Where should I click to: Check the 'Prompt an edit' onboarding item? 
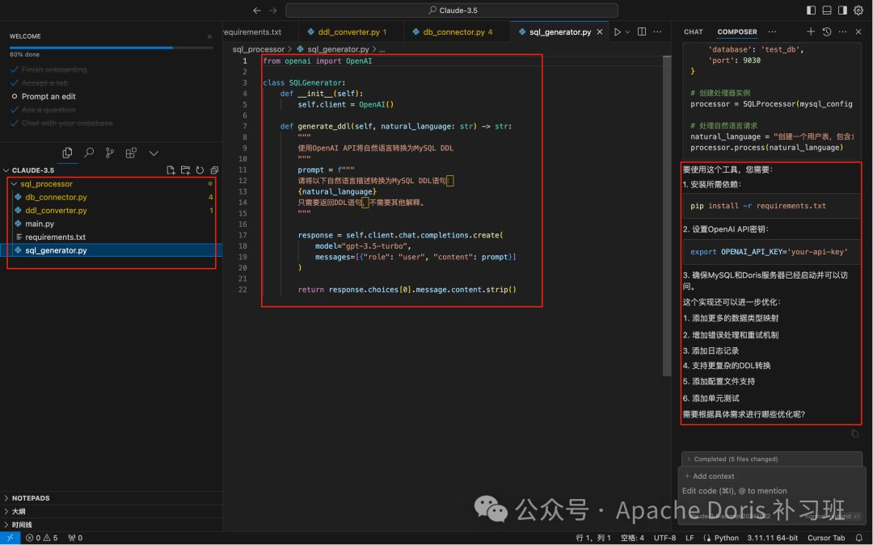(15, 97)
